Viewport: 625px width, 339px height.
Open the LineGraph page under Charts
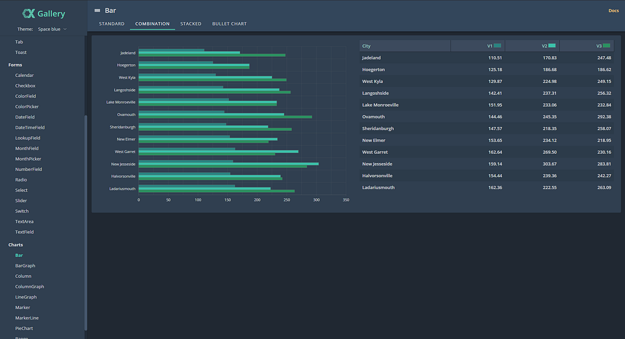tap(26, 297)
